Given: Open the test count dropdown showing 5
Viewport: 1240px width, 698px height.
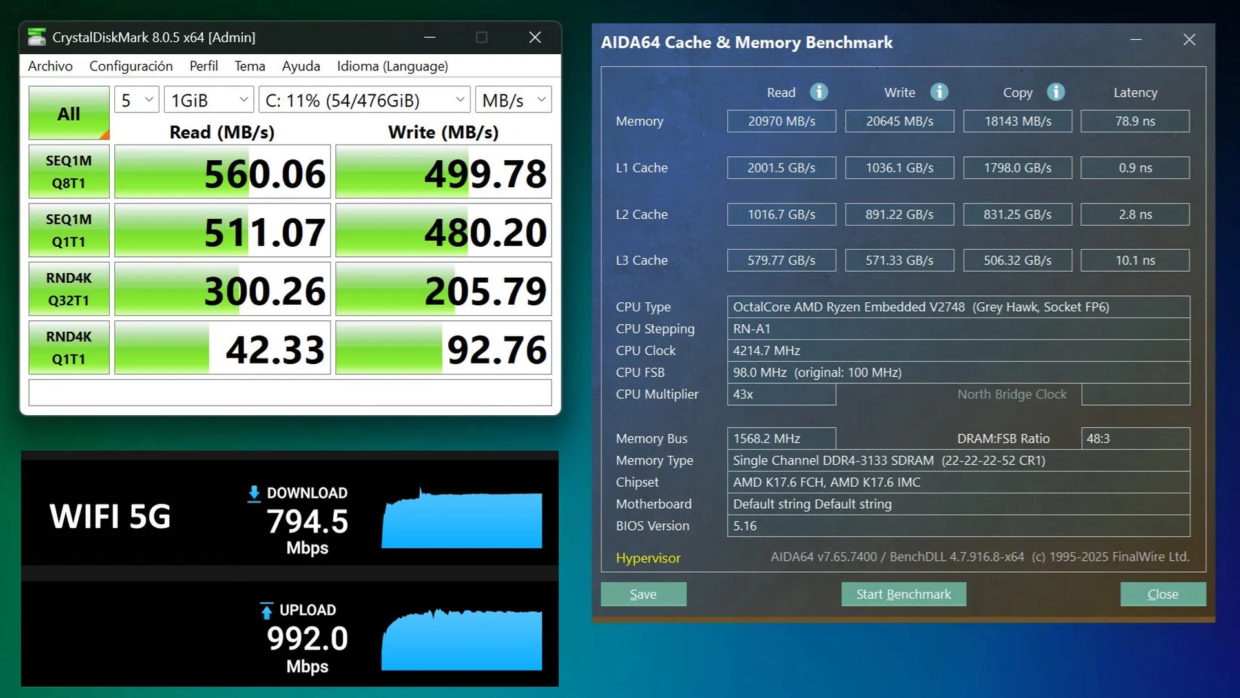Looking at the screenshot, I should coord(137,100).
